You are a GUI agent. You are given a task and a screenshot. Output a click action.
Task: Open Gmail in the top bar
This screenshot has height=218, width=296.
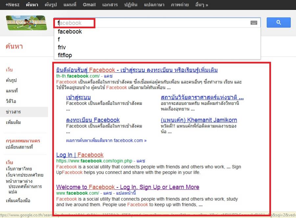click(89, 5)
